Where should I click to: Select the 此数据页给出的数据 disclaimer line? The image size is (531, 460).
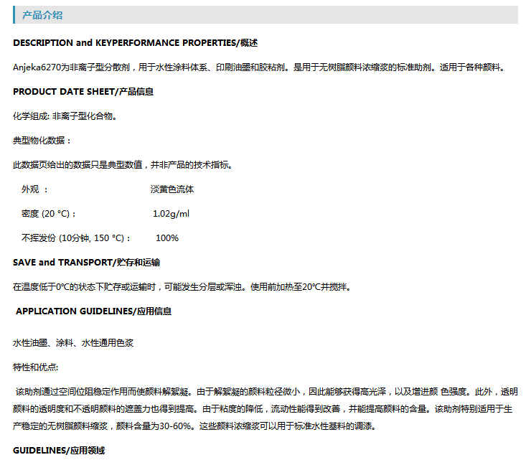pos(122,164)
